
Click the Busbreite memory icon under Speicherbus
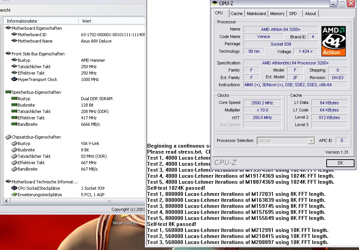click(14, 105)
